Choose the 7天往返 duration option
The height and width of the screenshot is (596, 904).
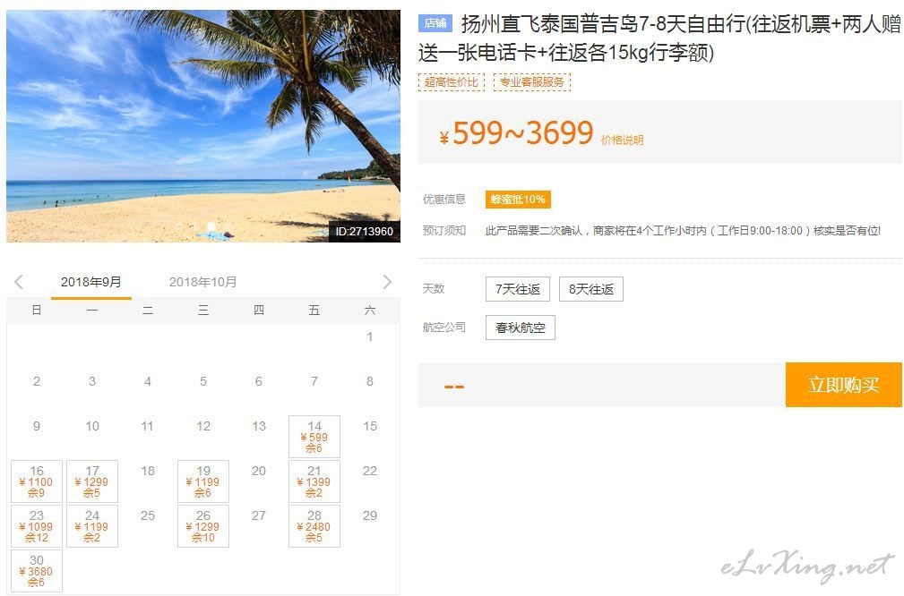[x=518, y=289]
